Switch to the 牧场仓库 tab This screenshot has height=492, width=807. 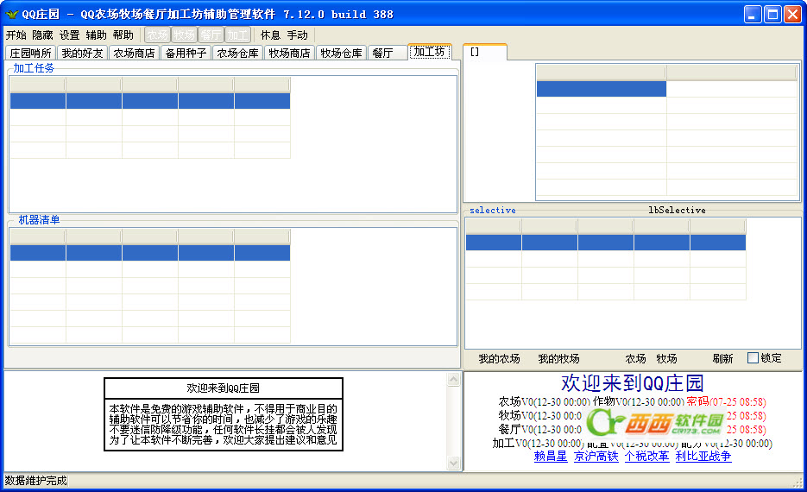(341, 53)
